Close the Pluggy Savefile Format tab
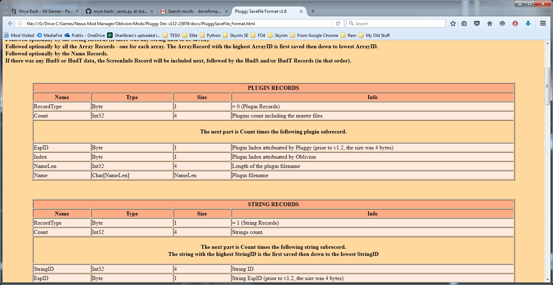 301,11
